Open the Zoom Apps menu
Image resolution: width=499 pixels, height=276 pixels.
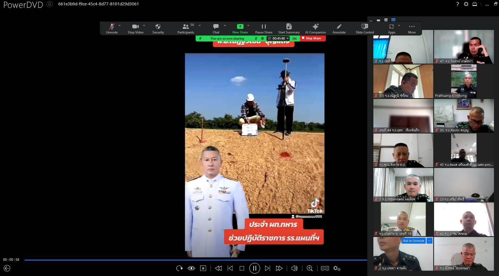coord(392,28)
